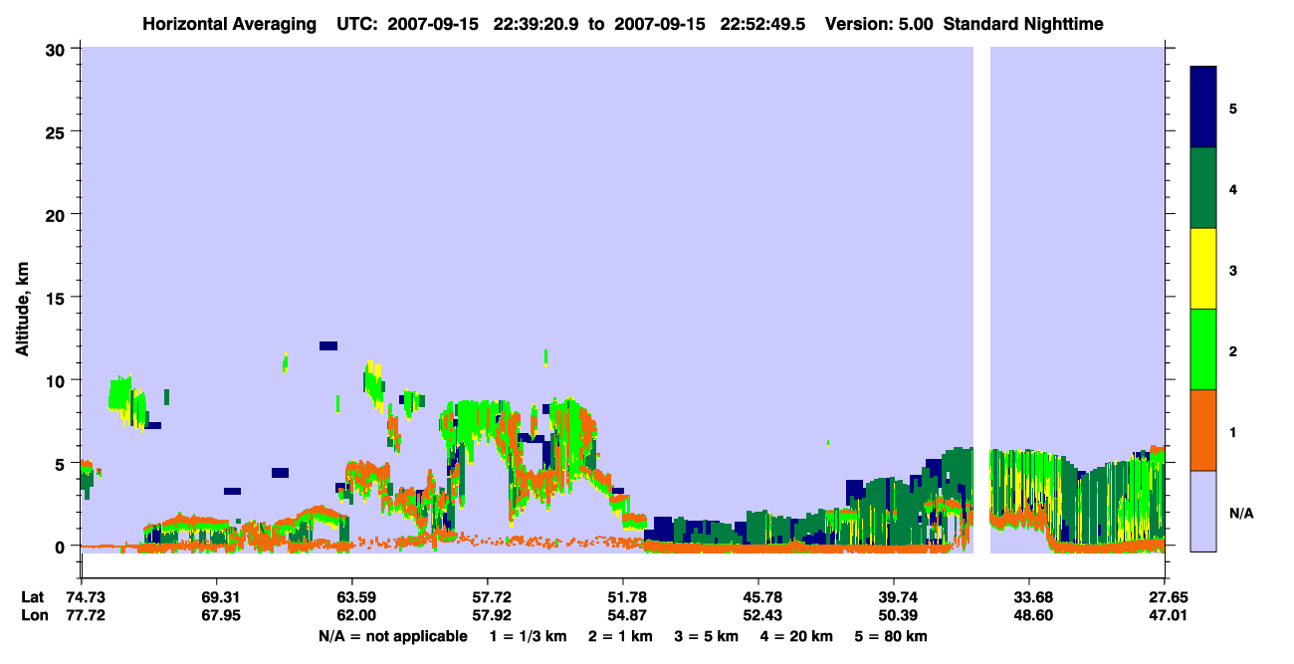Choose the orange level 1 legend swatch
Viewport: 1294px width, 664px height.
click(1203, 430)
